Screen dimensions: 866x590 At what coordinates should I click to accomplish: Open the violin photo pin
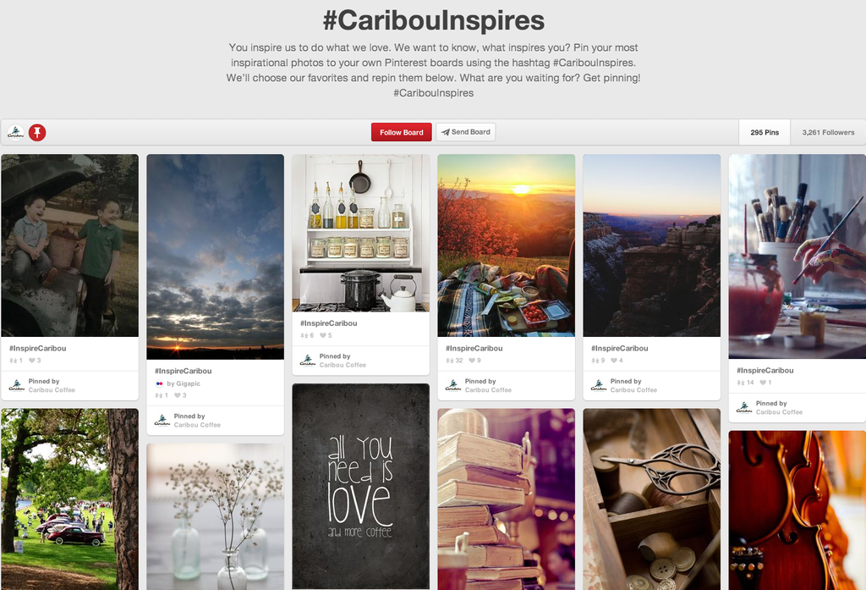coord(797,510)
